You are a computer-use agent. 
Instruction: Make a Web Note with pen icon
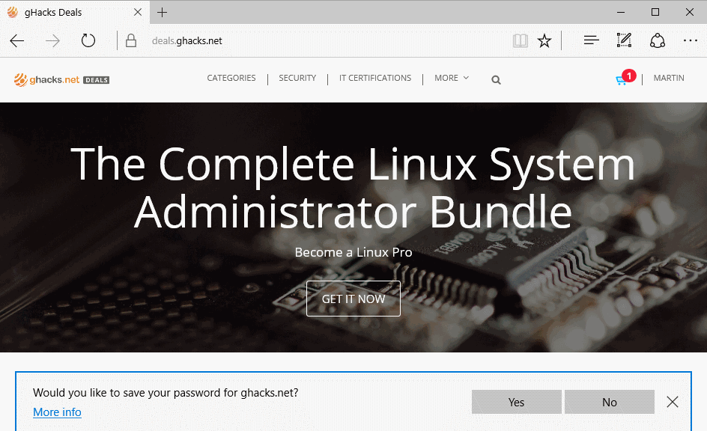624,40
